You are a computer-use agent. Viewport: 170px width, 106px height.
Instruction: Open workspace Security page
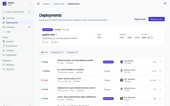pyautogui.click(x=17, y=69)
